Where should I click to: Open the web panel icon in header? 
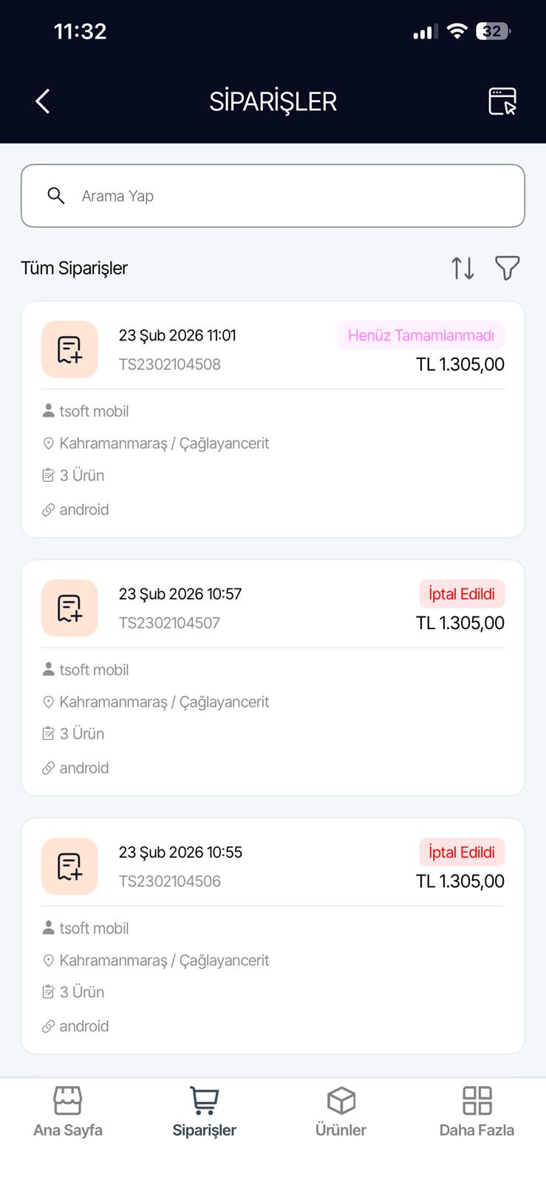click(502, 101)
